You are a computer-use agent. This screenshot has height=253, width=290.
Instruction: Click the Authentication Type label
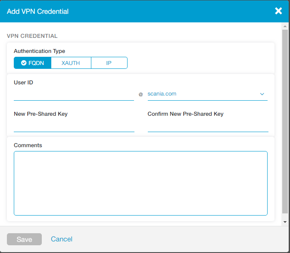[39, 51]
